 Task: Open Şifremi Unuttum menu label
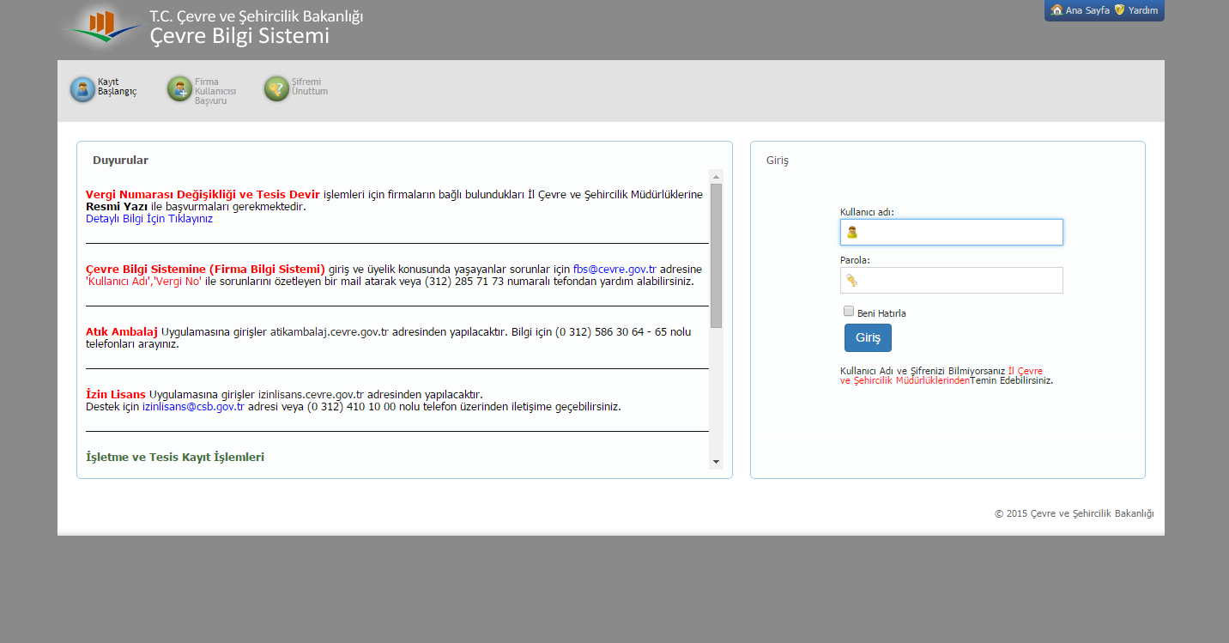[310, 87]
